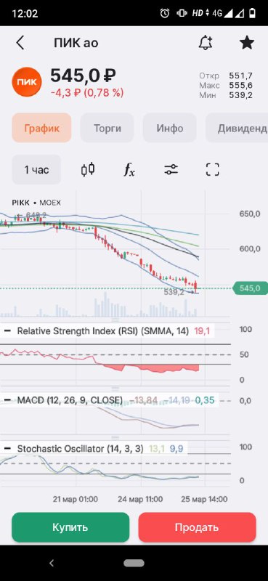Add a price alert with the bell icon

(x=206, y=44)
